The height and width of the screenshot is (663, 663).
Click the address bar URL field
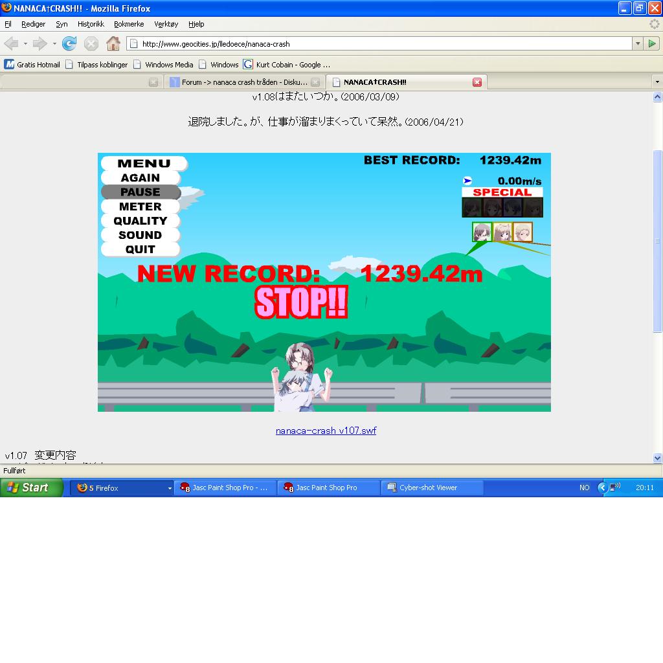pyautogui.click(x=379, y=43)
